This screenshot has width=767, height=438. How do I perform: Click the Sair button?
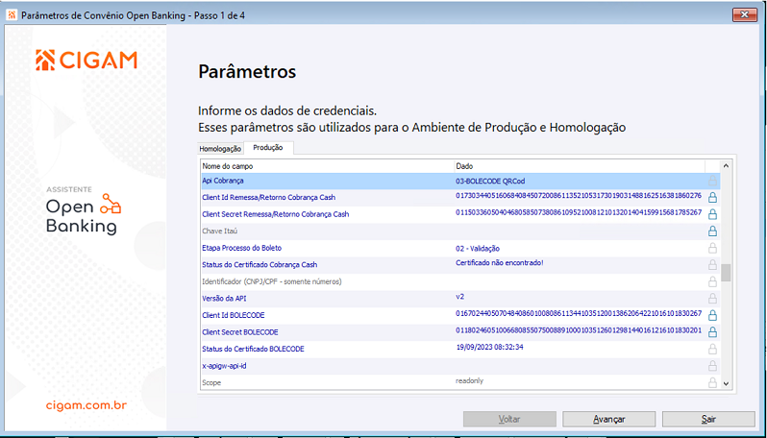click(708, 419)
